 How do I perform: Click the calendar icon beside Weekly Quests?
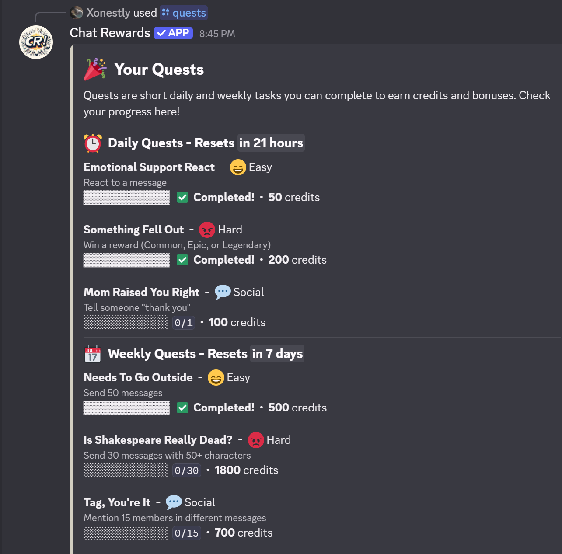[x=93, y=354]
